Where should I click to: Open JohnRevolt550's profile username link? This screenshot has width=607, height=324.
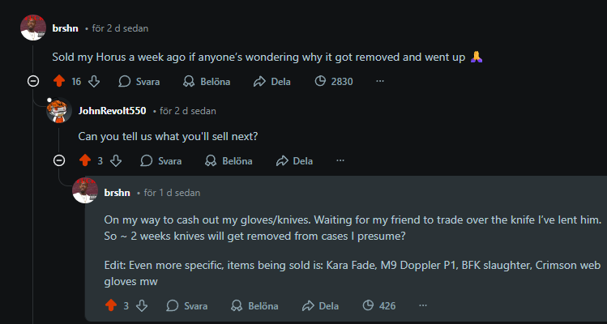(x=112, y=111)
